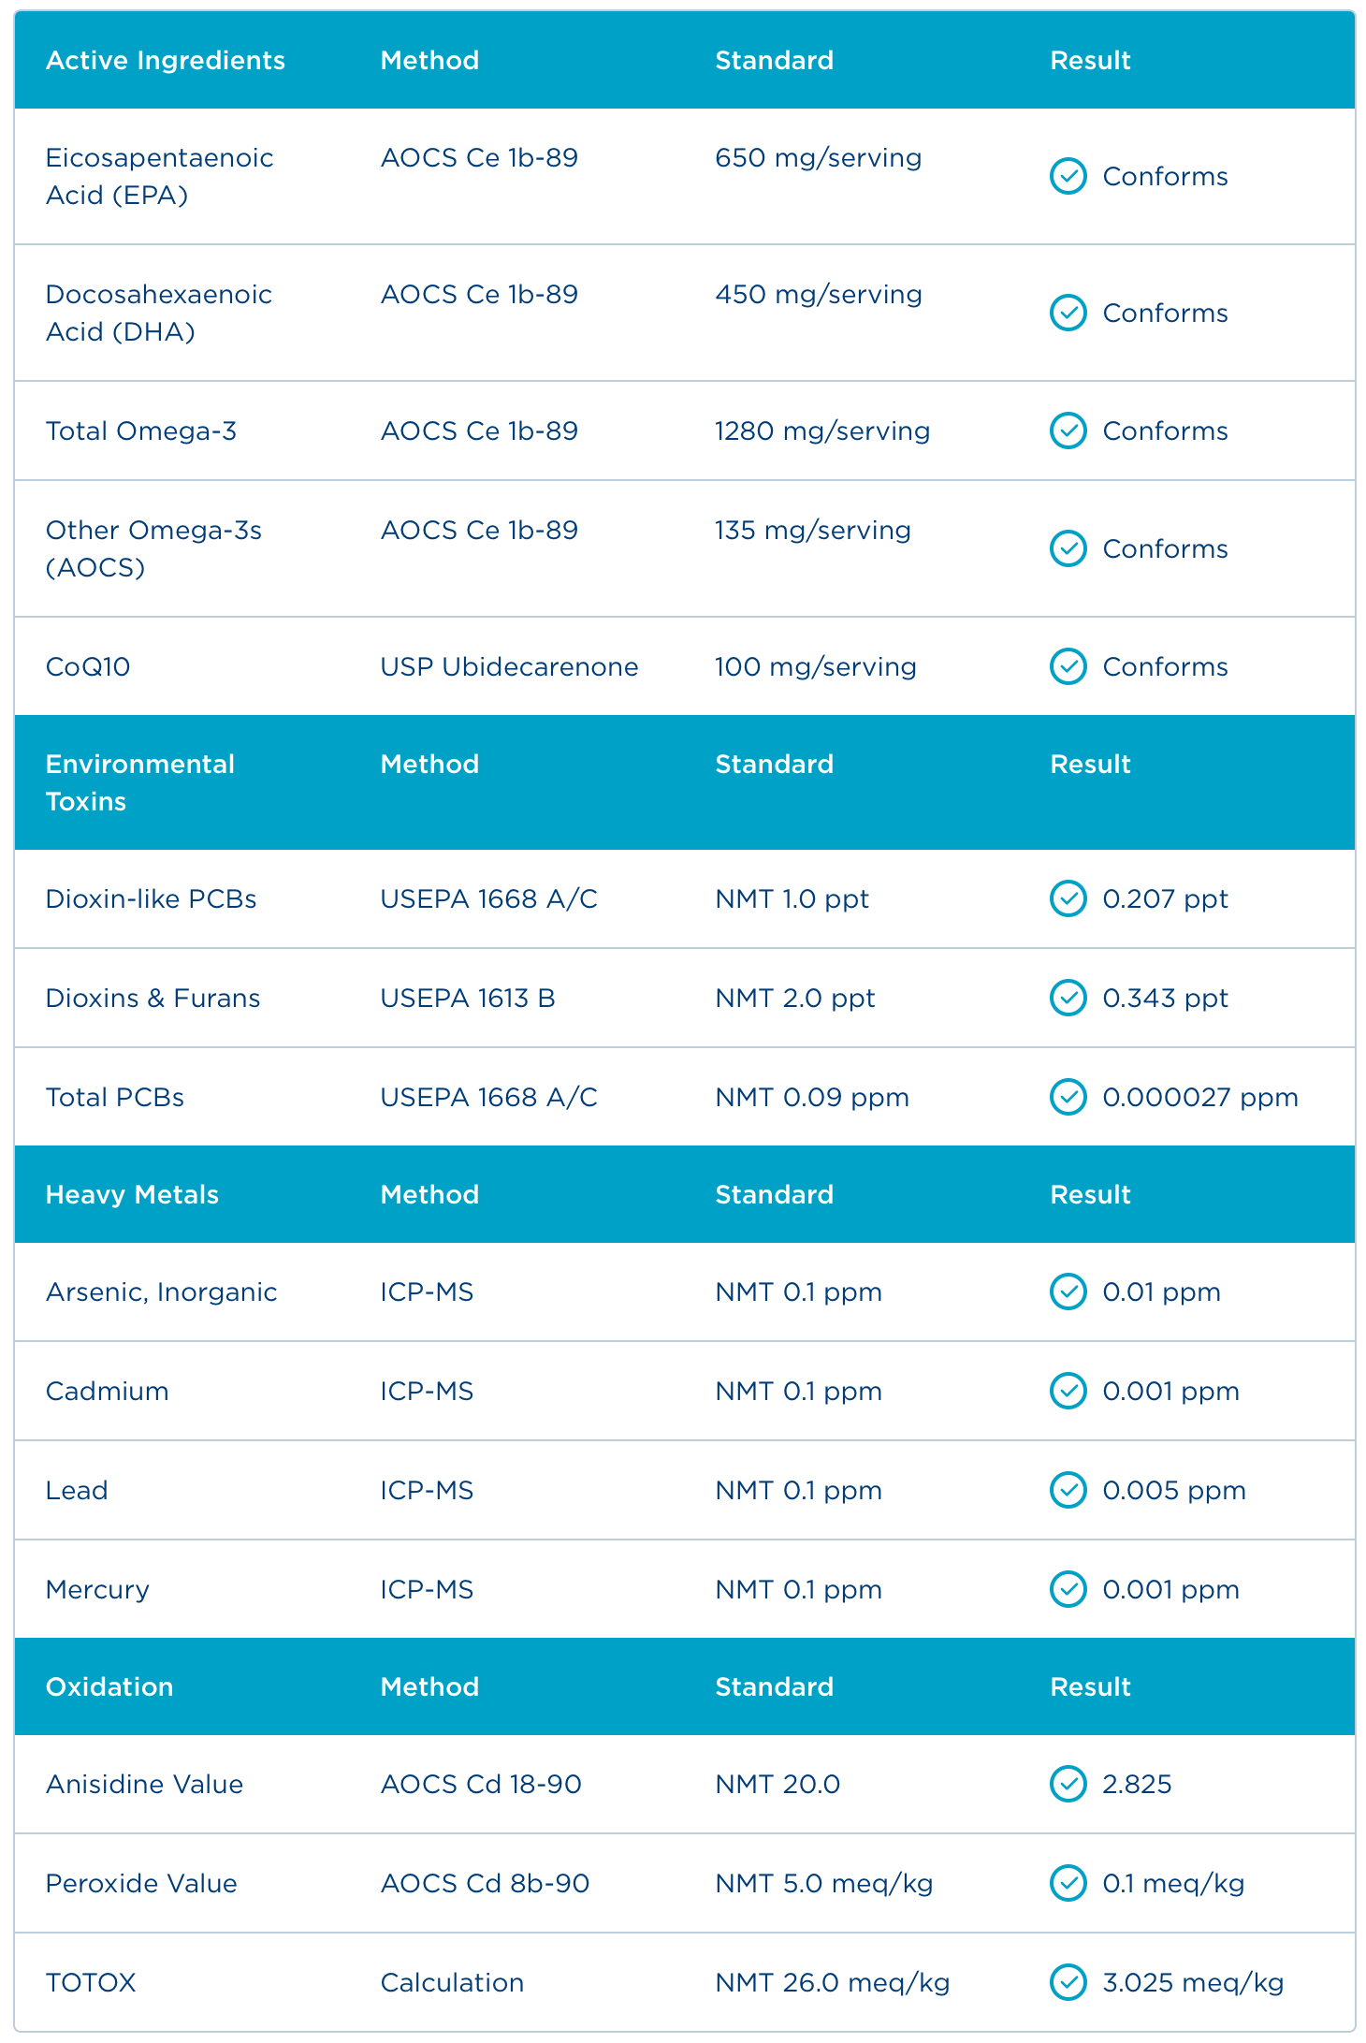Click the Mercury row checkmark icon
This screenshot has height=2043, width=1366.
(x=1068, y=1589)
